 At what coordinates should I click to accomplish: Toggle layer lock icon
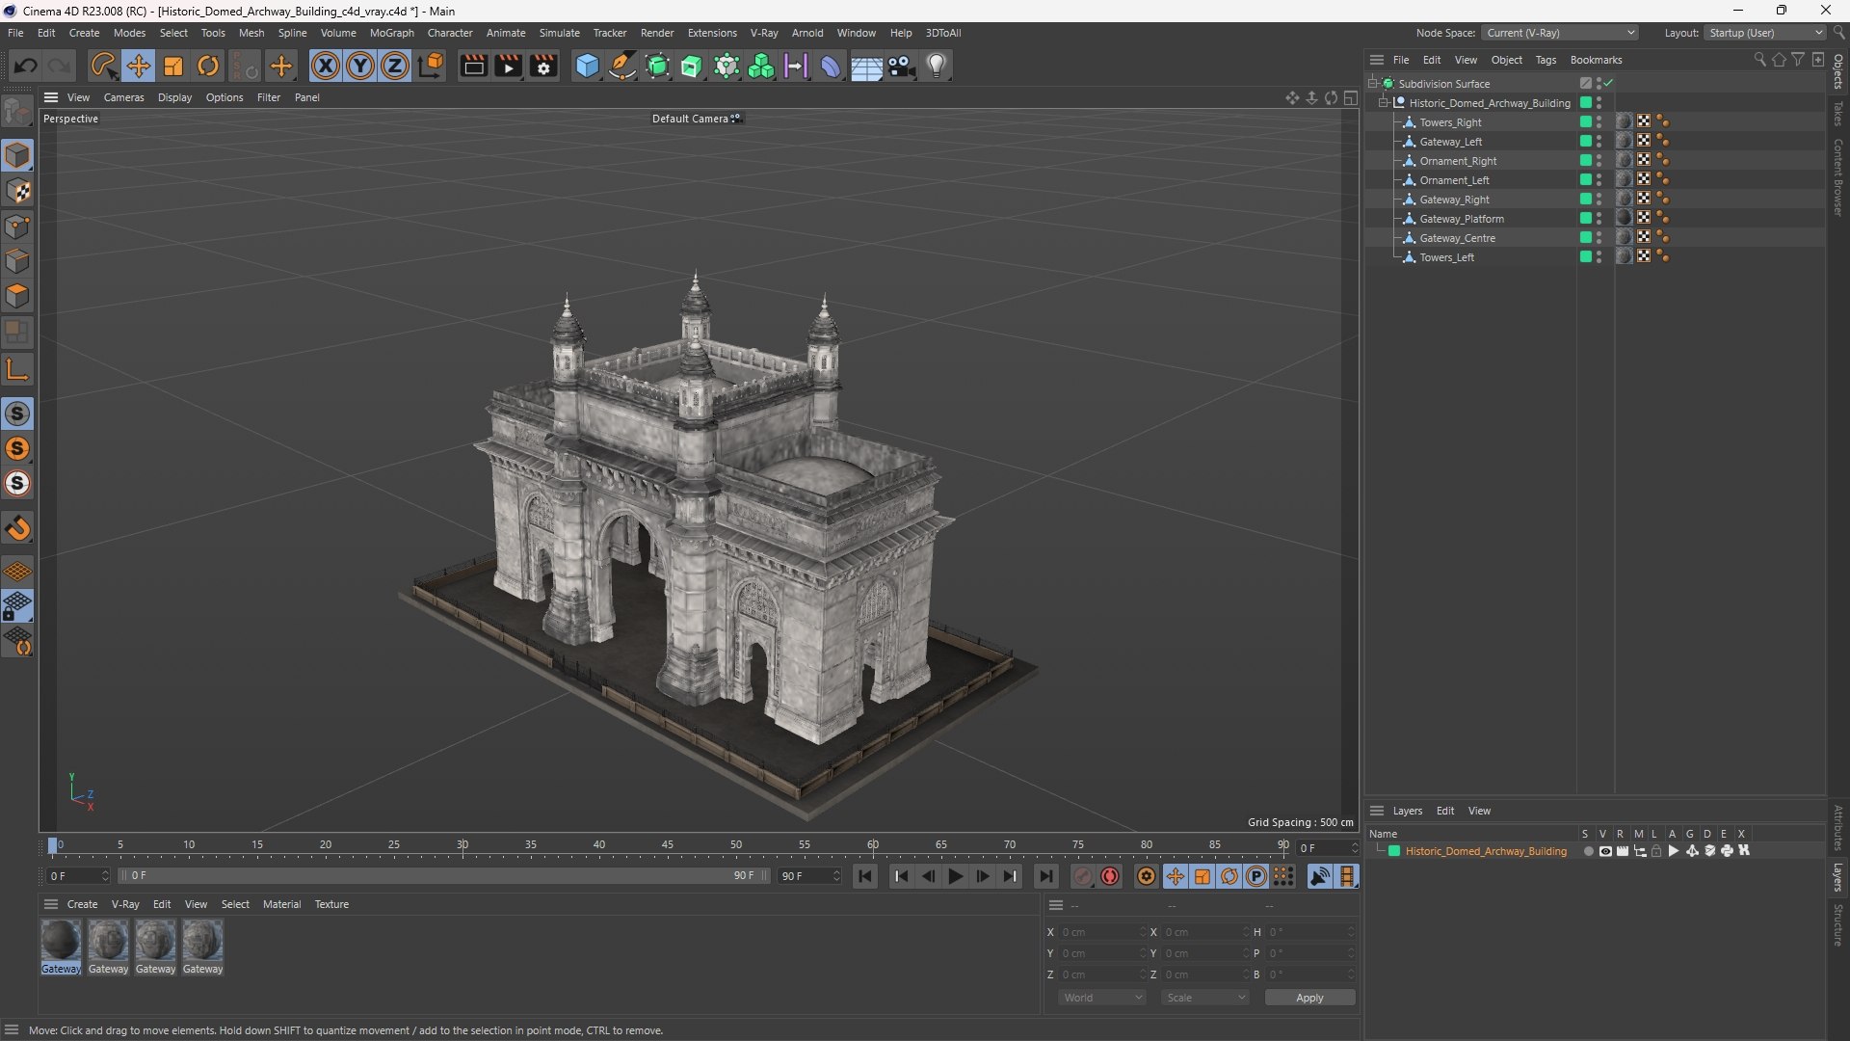coord(1656,851)
